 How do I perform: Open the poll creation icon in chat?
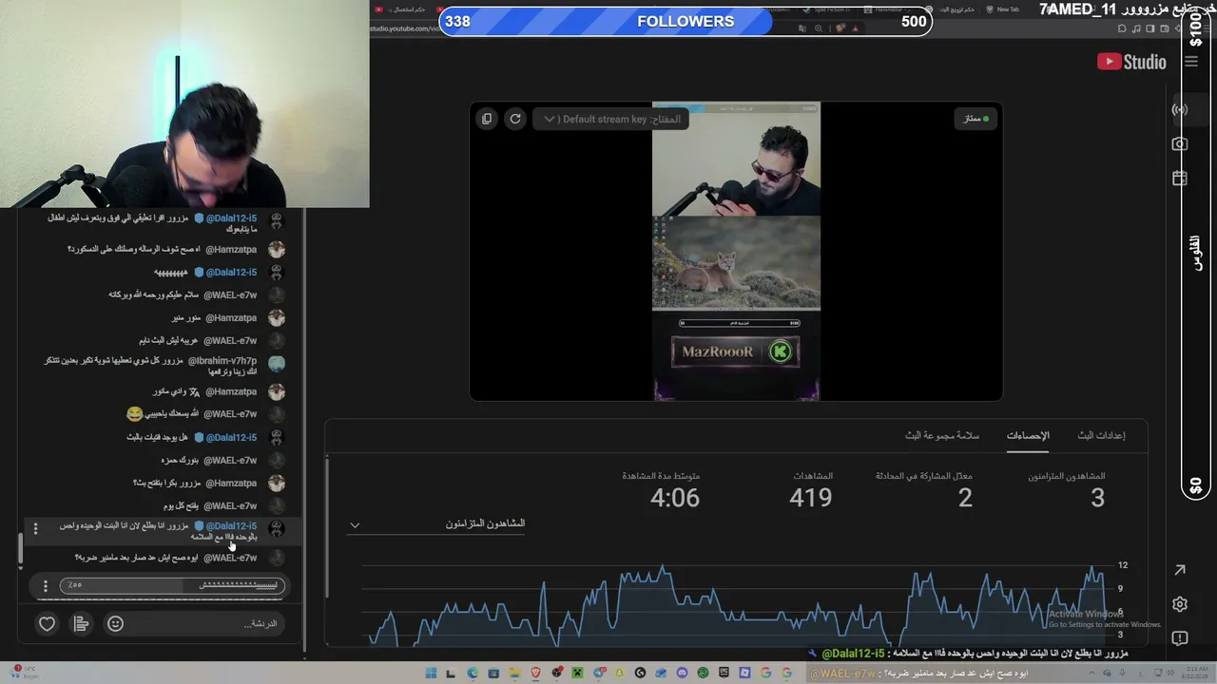(x=82, y=623)
